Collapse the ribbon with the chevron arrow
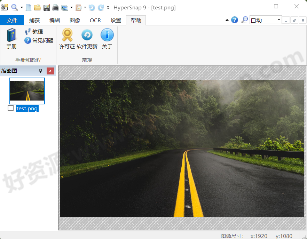The image size is (307, 239). (x=227, y=20)
